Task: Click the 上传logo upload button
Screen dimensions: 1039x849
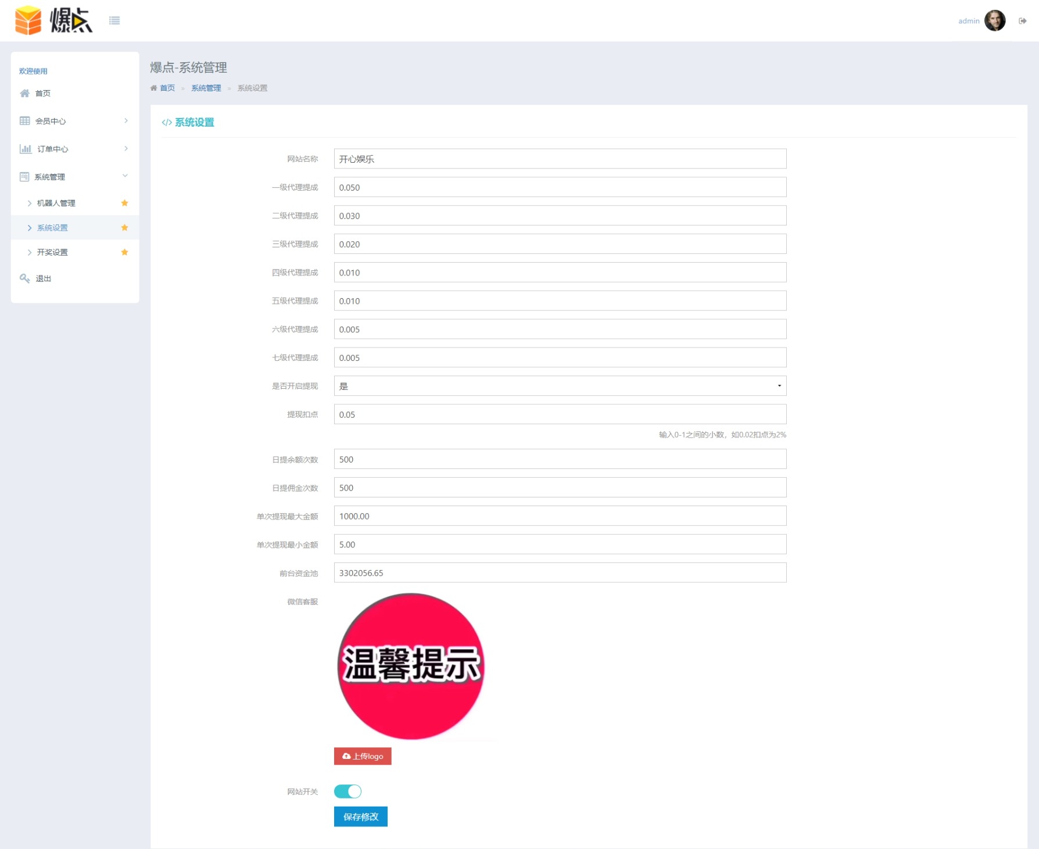Action: coord(363,756)
